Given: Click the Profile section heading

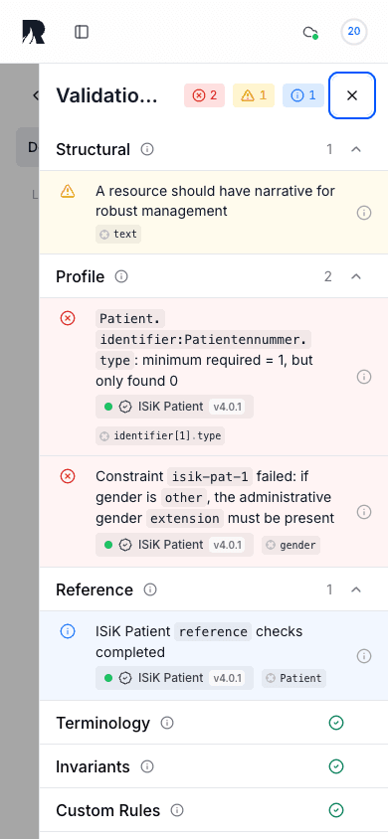Looking at the screenshot, I should point(81,276).
